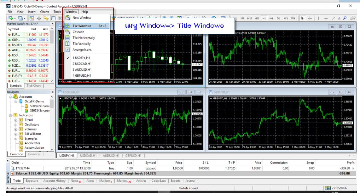
Task: Select the arrow cursor tool
Action: point(303,18)
